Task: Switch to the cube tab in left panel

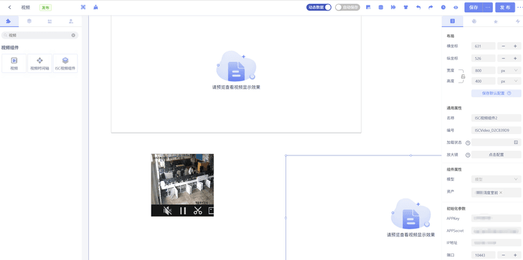Action: [x=29, y=21]
